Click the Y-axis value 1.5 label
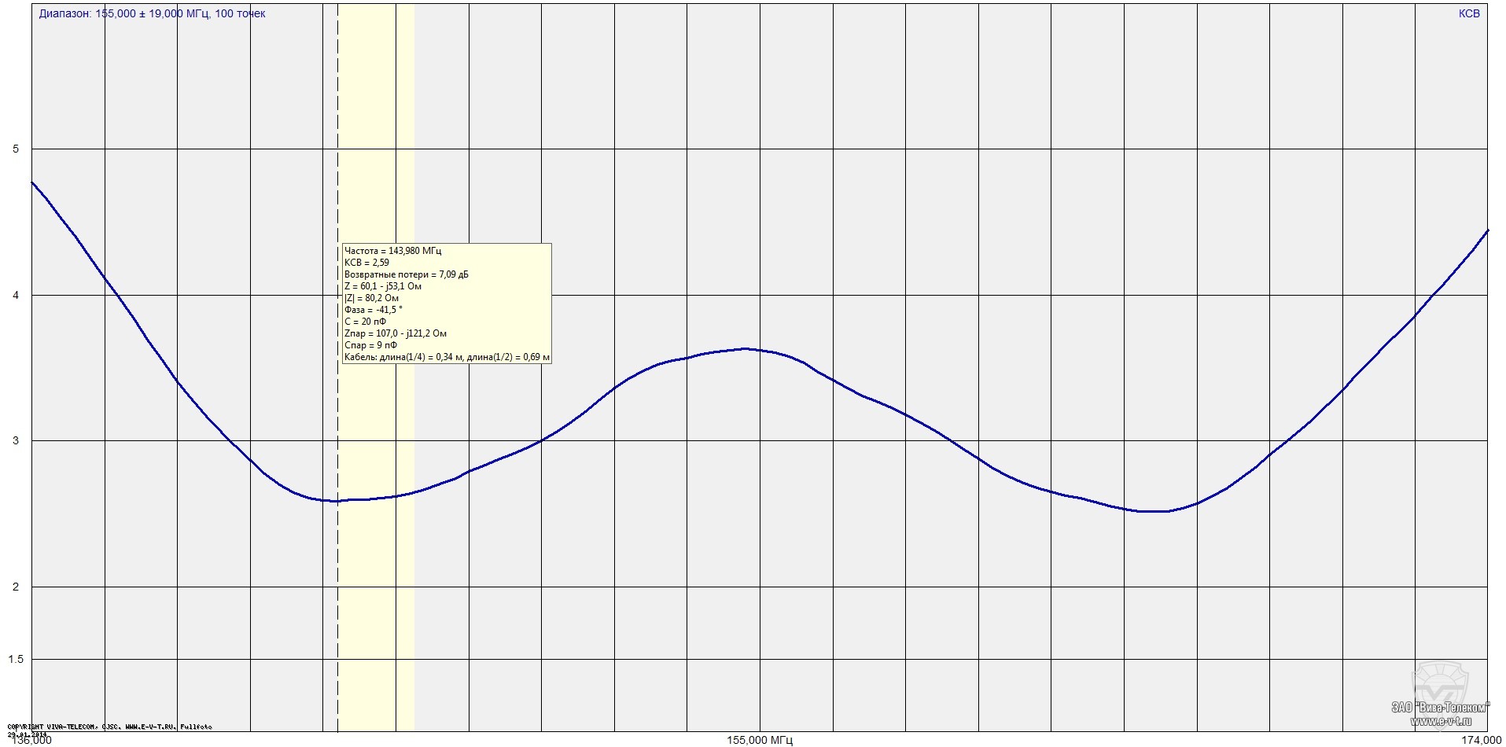1506x747 pixels. pos(16,660)
